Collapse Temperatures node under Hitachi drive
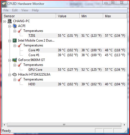 [15, 80]
